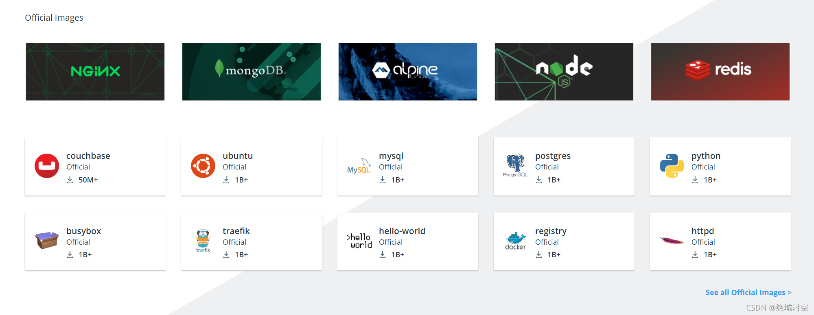Click the 1B+ count on python card
Screen dimensions: 814x315
click(x=710, y=180)
